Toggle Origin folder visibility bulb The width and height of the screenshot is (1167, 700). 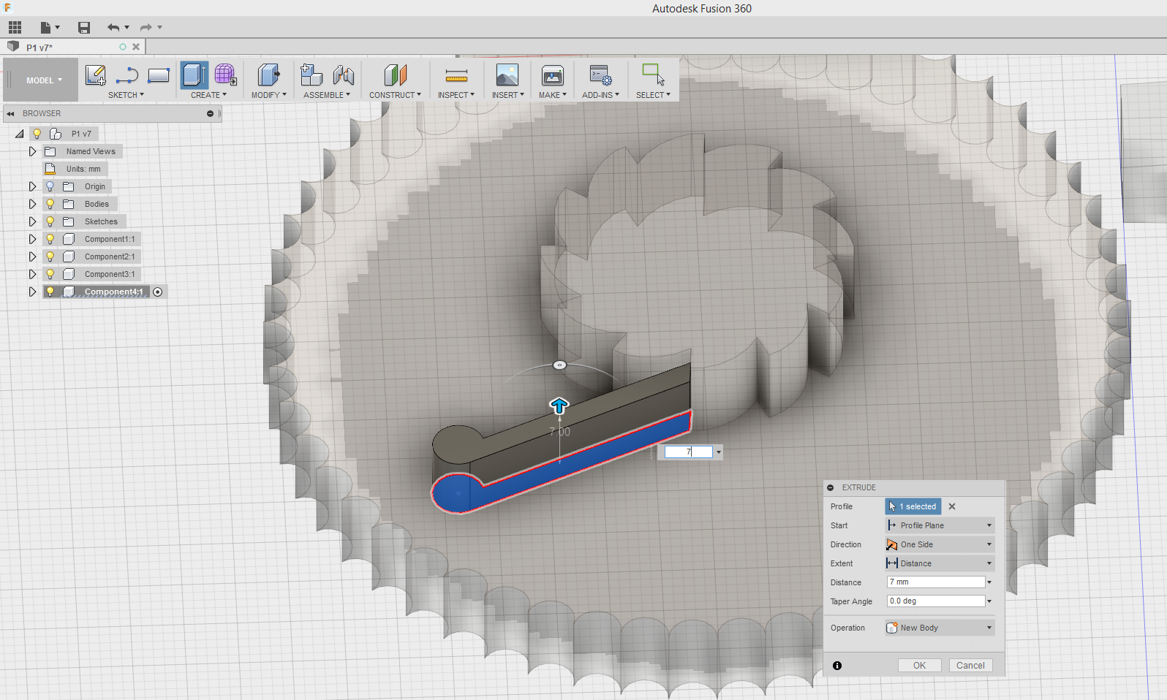point(50,186)
